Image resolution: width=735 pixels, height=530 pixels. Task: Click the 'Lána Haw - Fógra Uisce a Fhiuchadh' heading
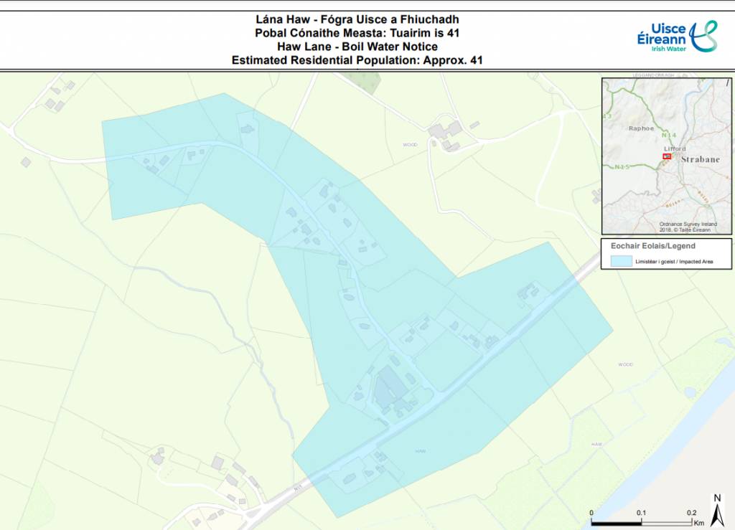(x=357, y=19)
